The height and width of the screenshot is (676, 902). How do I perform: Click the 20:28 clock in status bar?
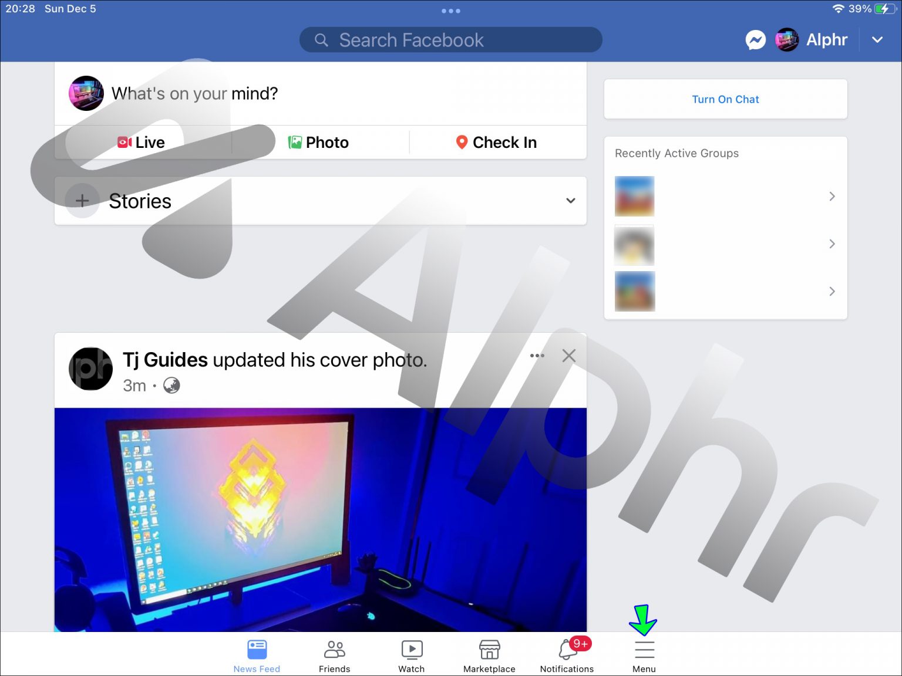coord(21,9)
